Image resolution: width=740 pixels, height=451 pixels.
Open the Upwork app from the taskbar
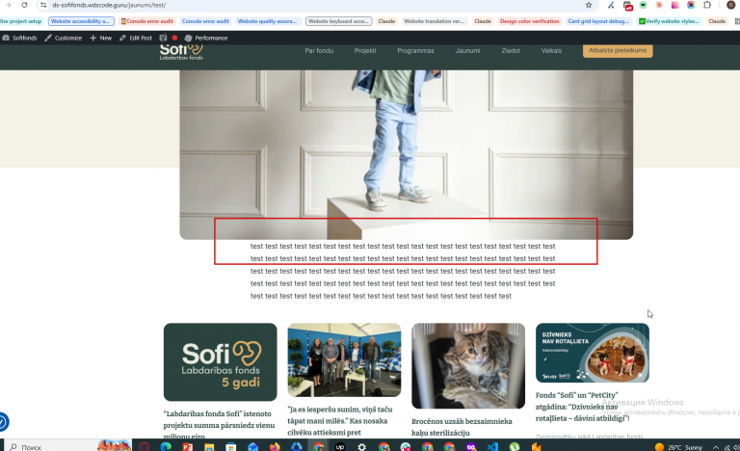coord(340,446)
